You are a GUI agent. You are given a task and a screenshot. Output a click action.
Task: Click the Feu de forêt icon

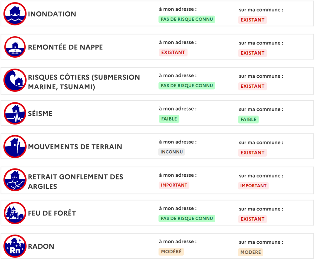point(15,213)
